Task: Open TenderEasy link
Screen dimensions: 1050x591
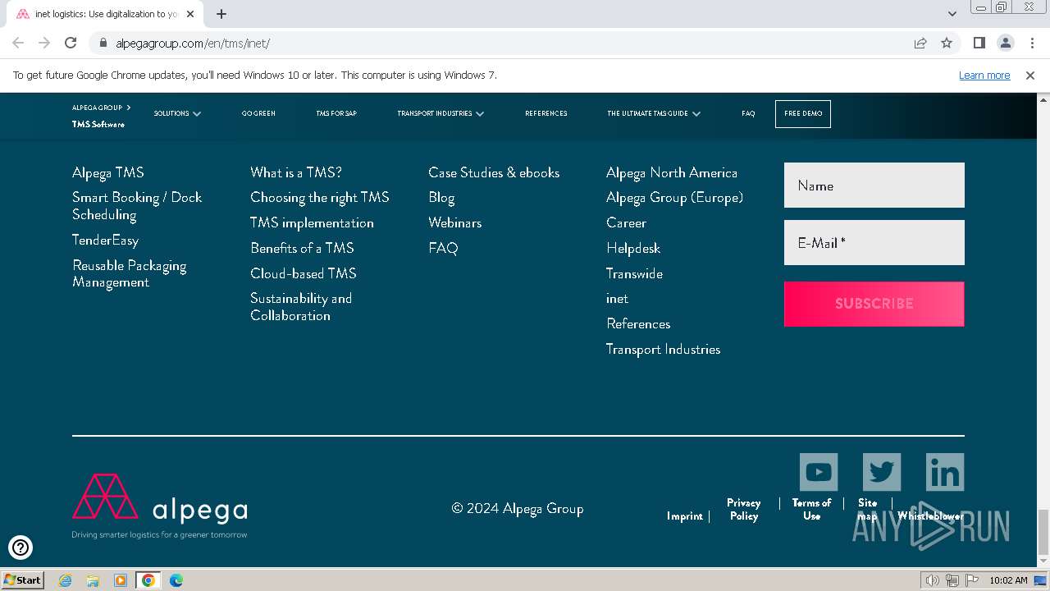Action: [105, 241]
